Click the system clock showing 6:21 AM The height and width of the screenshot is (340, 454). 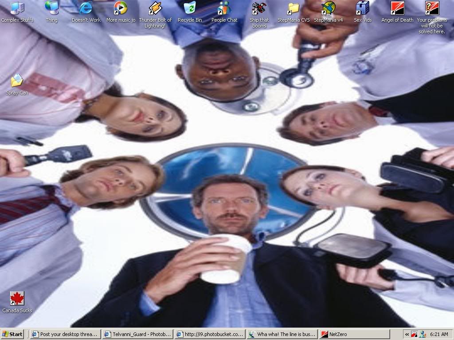point(439,335)
